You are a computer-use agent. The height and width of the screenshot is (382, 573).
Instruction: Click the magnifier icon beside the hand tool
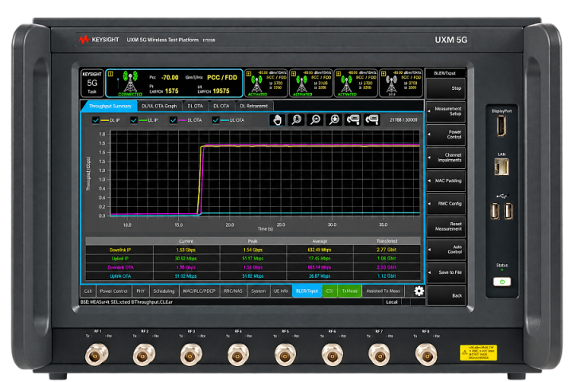click(x=296, y=120)
